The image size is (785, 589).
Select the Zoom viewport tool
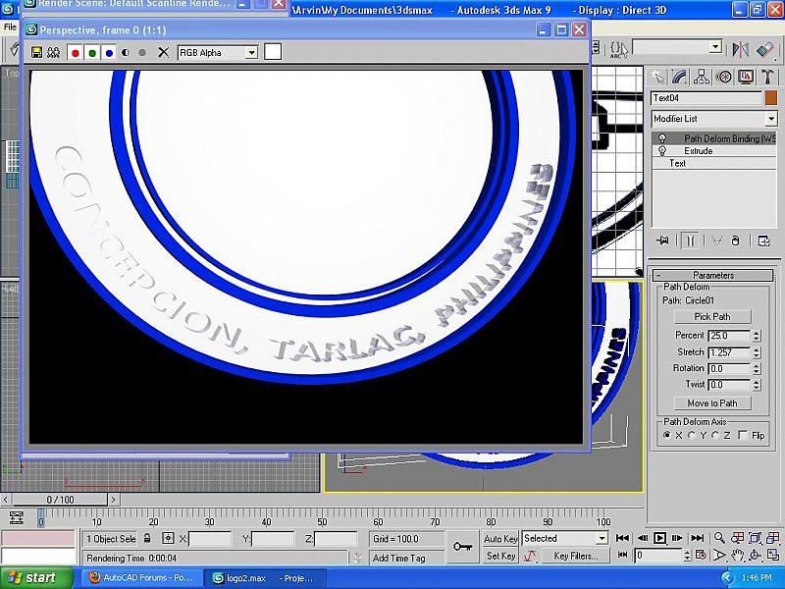719,538
